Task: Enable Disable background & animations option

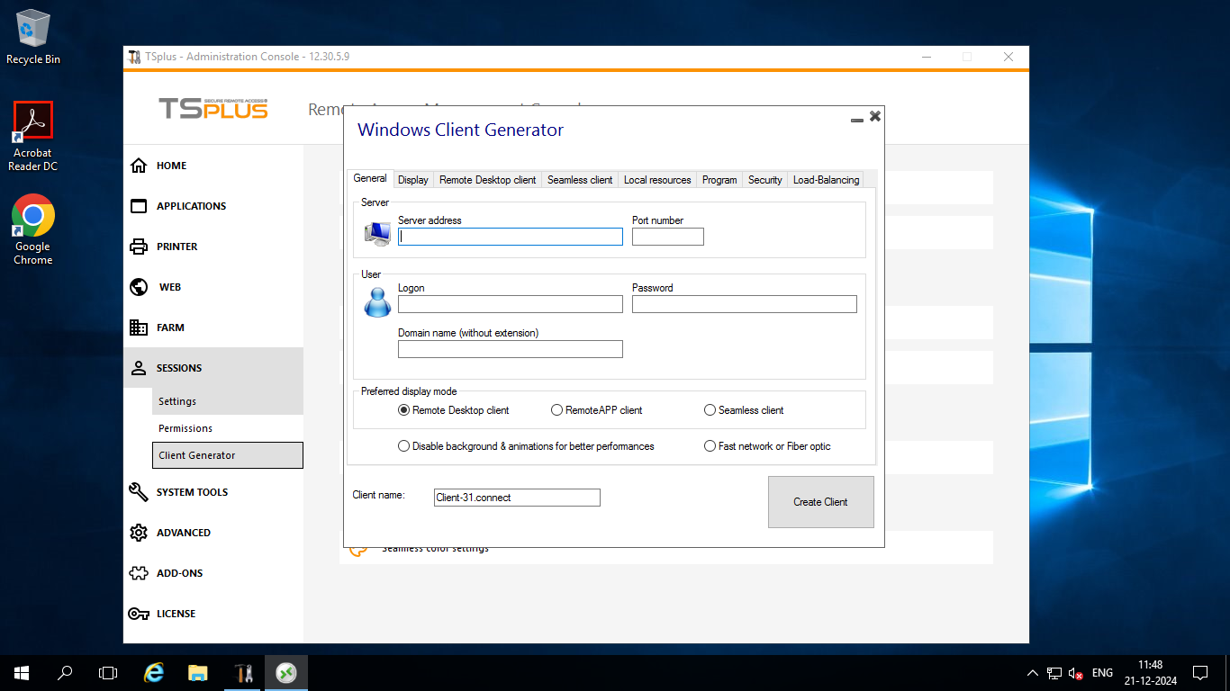Action: (404, 446)
